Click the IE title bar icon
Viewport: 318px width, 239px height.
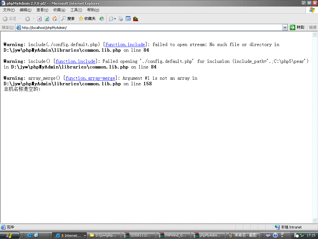3,3
